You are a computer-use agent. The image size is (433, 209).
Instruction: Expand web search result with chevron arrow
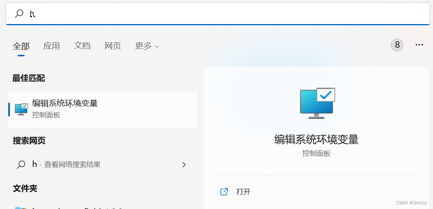point(184,165)
